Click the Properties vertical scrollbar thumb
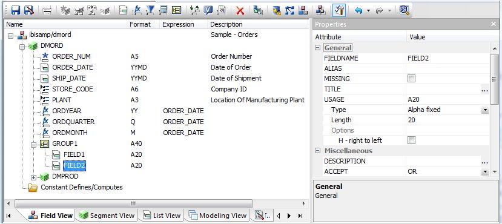Image resolution: width=502 pixels, height=224 pixels. [494, 79]
